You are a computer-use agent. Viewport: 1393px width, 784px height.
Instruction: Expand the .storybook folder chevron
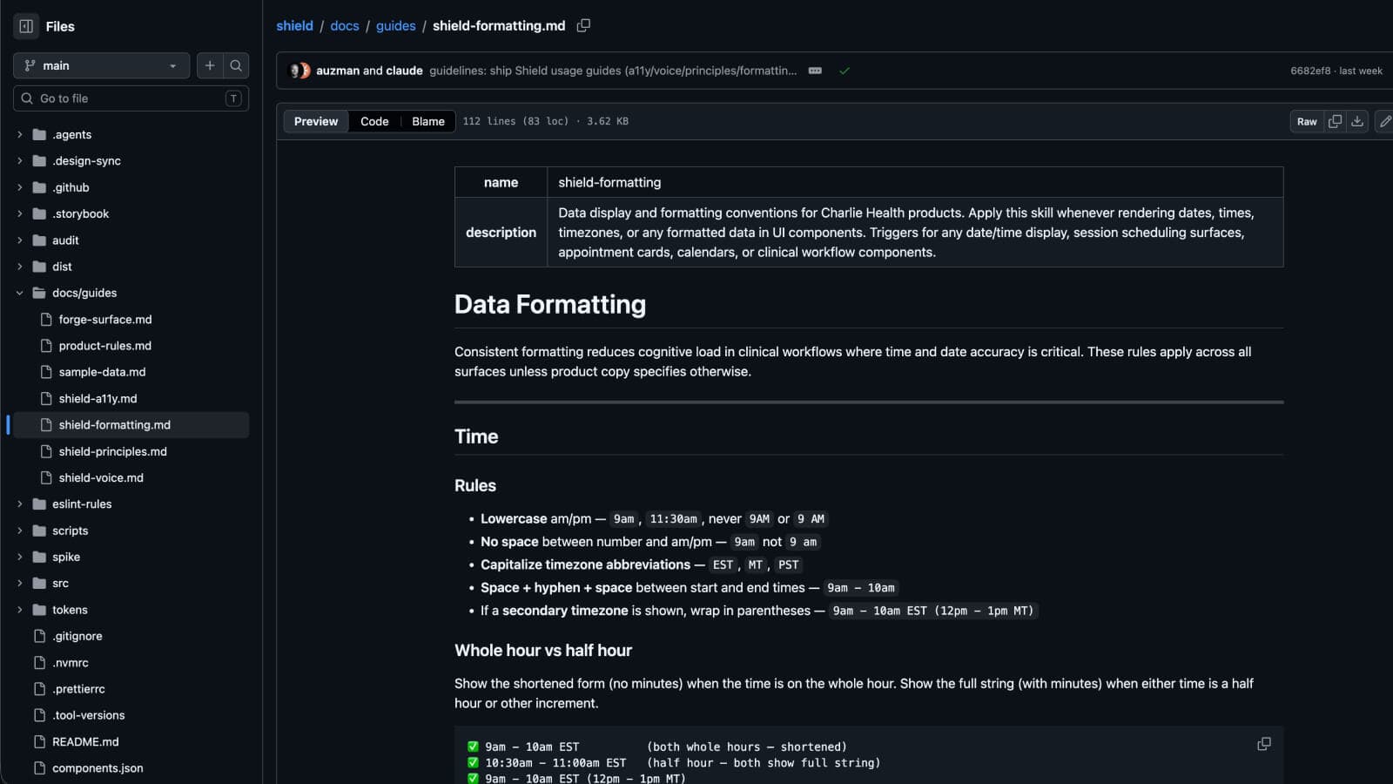click(x=20, y=213)
